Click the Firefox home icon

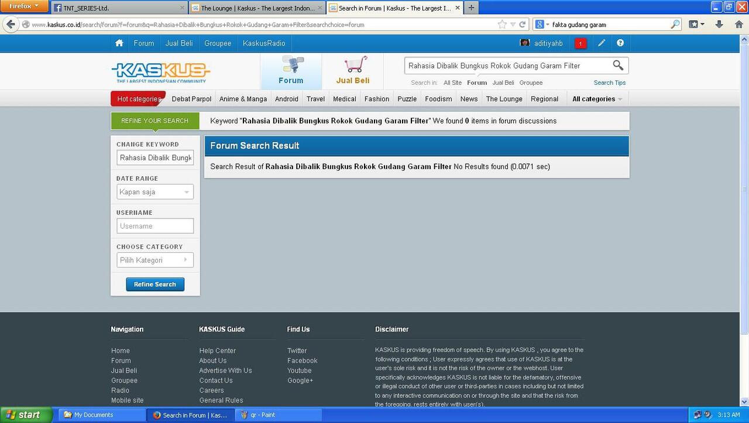click(738, 25)
